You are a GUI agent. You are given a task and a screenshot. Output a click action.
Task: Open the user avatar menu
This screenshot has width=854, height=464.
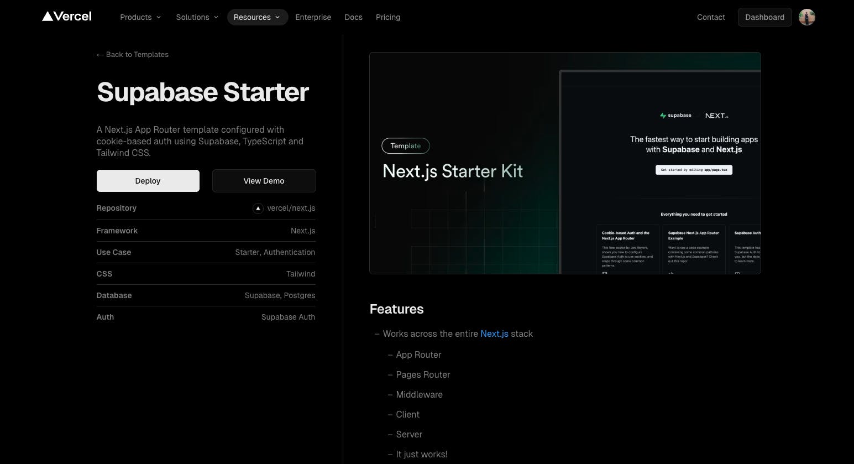tap(807, 17)
